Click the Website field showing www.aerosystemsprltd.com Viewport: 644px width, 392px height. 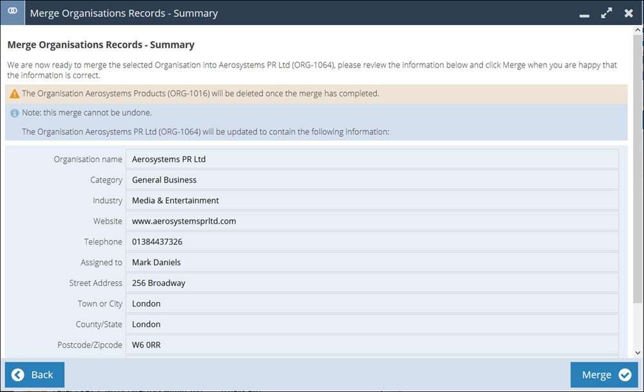coord(374,220)
